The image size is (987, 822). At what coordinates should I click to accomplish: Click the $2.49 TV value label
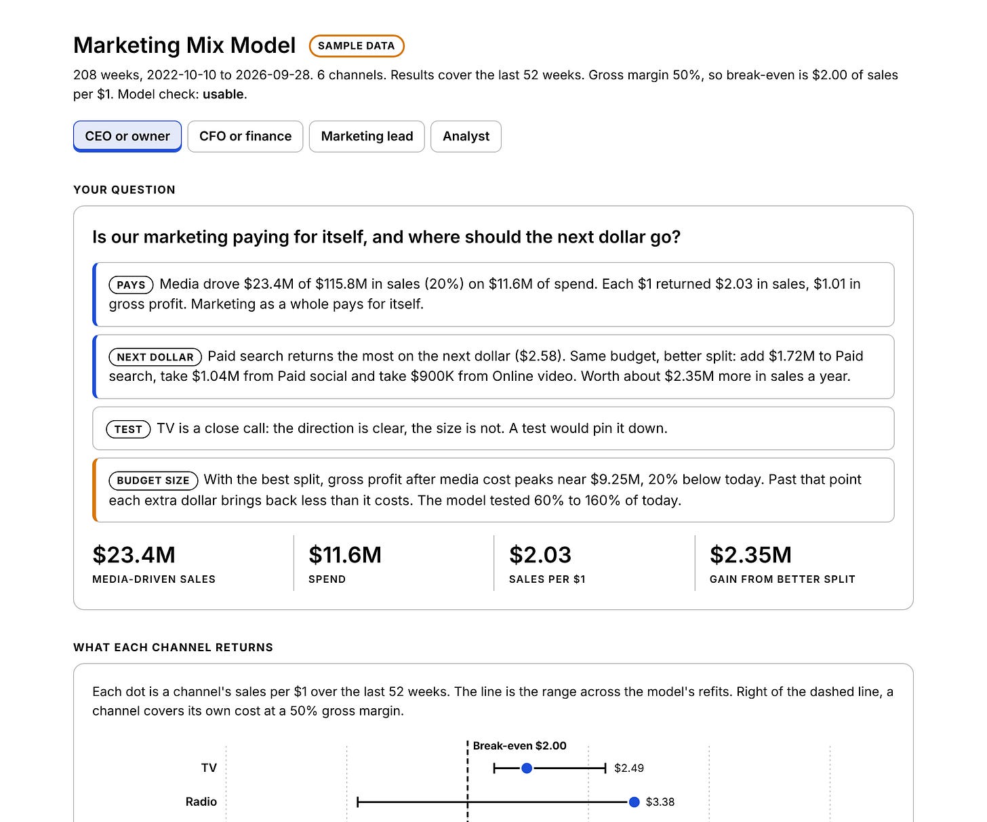click(629, 768)
